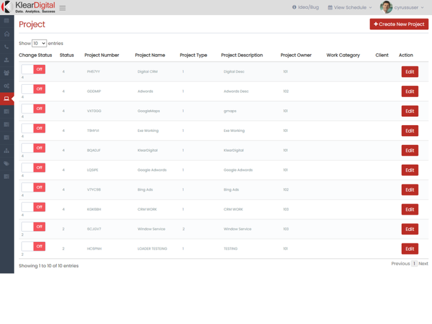The image size is (432, 324).
Task: Click the Idea/Bug menu item
Action: click(x=308, y=8)
